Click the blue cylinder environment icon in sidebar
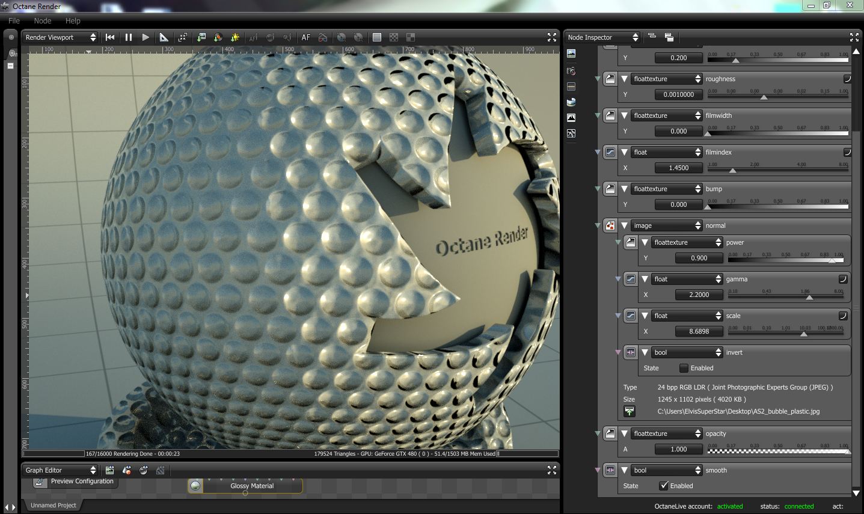Image resolution: width=864 pixels, height=514 pixels. tap(571, 102)
